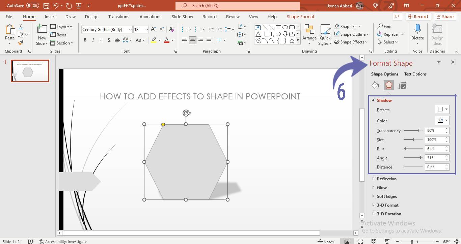Open the File menu
Viewport: 461px width, 244px height.
coord(9,17)
